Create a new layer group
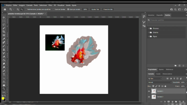 (176, 102)
